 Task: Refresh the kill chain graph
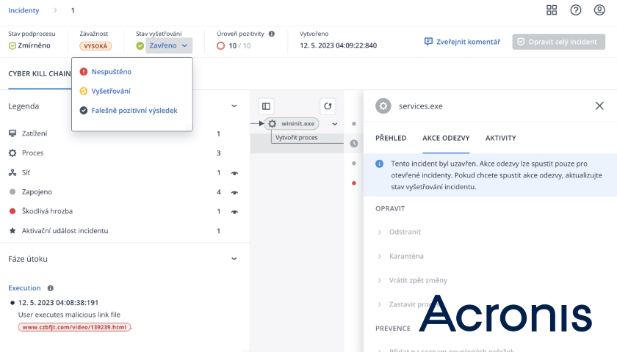328,106
